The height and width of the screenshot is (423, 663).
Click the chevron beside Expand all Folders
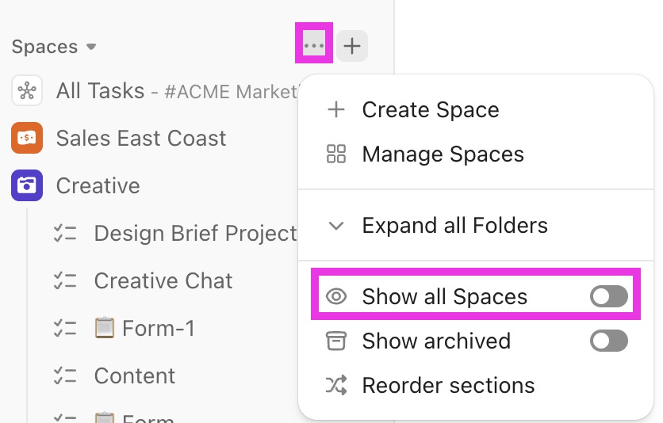point(336,226)
